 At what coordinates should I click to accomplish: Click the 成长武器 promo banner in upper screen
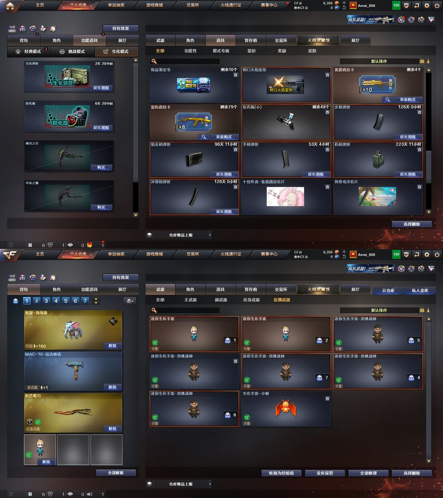(x=371, y=19)
